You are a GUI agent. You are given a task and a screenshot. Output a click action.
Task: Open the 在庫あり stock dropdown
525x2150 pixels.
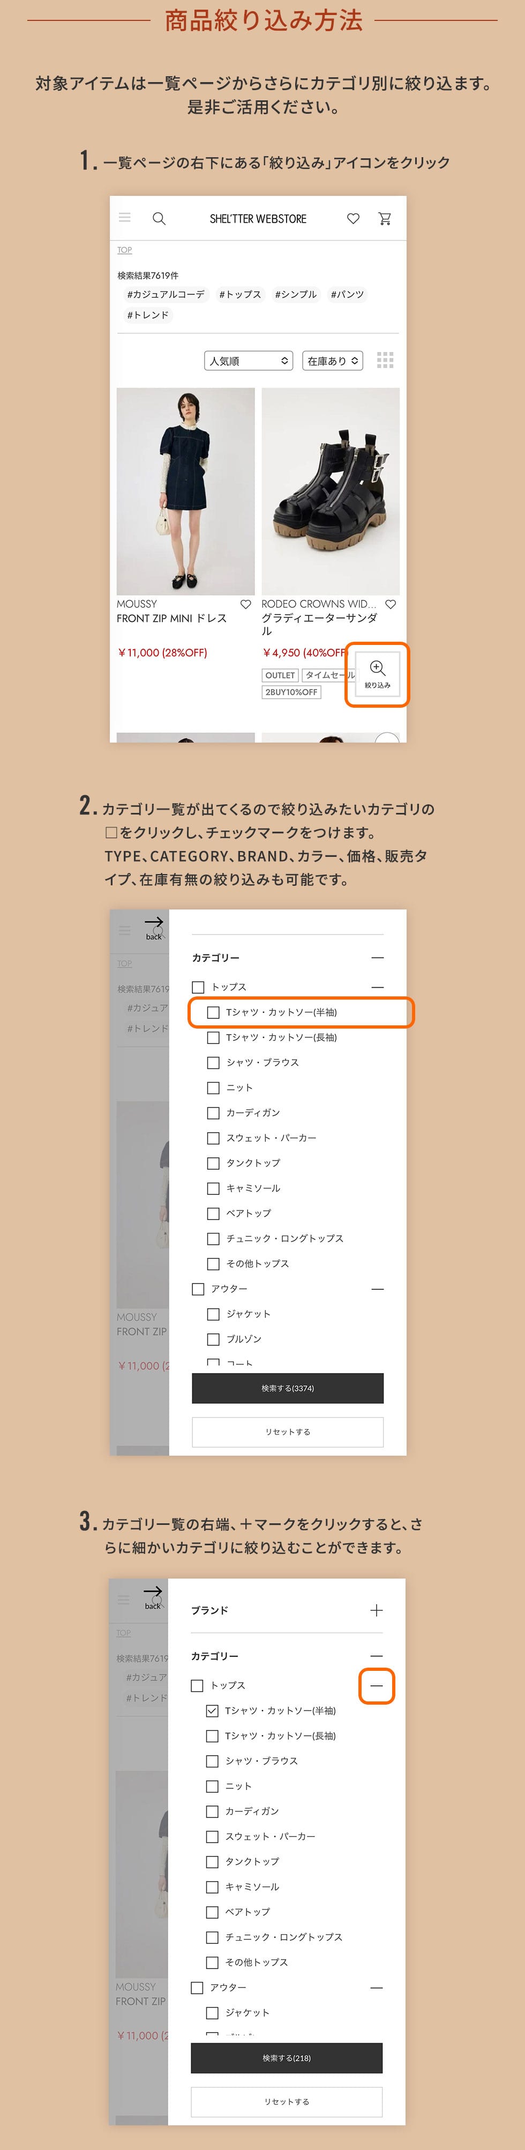click(x=332, y=361)
